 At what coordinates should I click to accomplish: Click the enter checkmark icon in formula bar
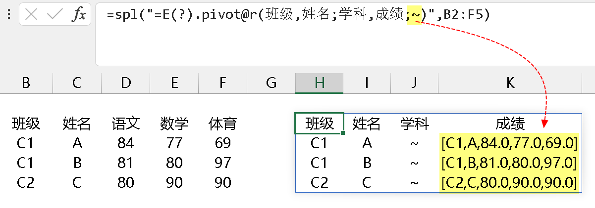[54, 15]
